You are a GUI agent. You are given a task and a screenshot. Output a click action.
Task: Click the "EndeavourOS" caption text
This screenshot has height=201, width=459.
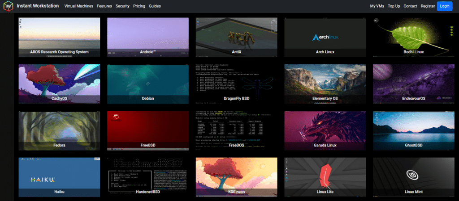pyautogui.click(x=413, y=99)
